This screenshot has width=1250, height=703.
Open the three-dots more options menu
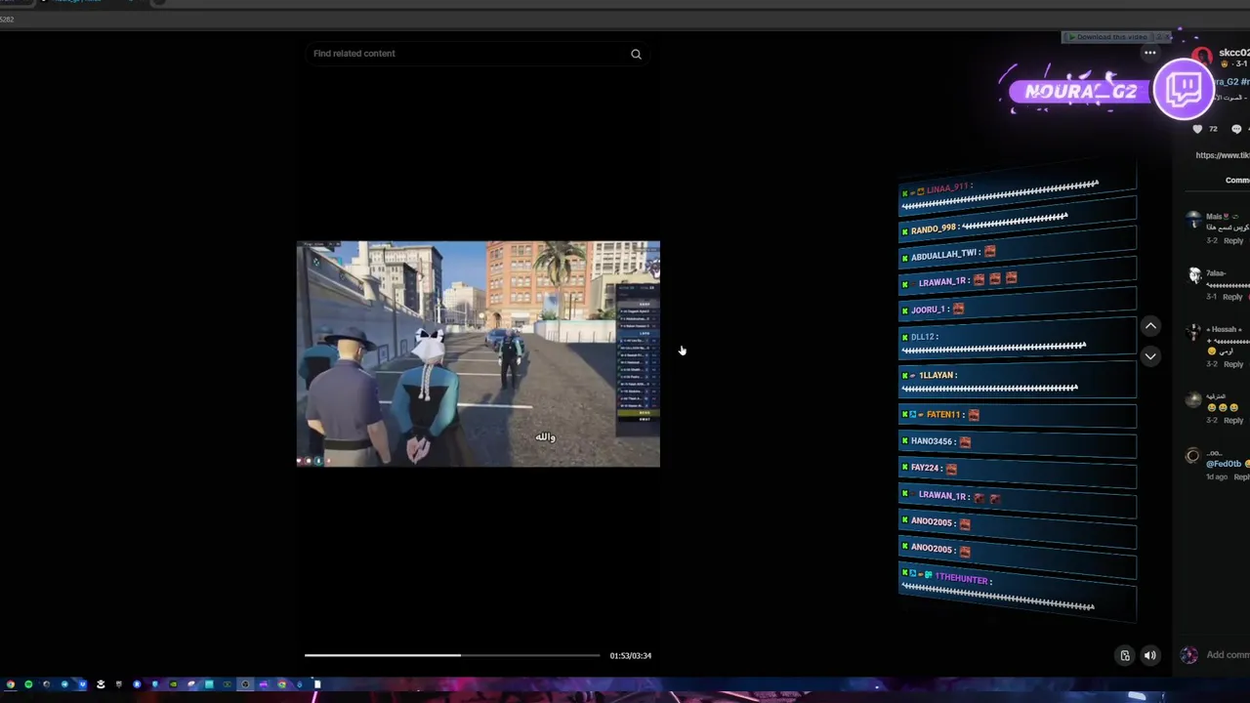[x=1150, y=53]
